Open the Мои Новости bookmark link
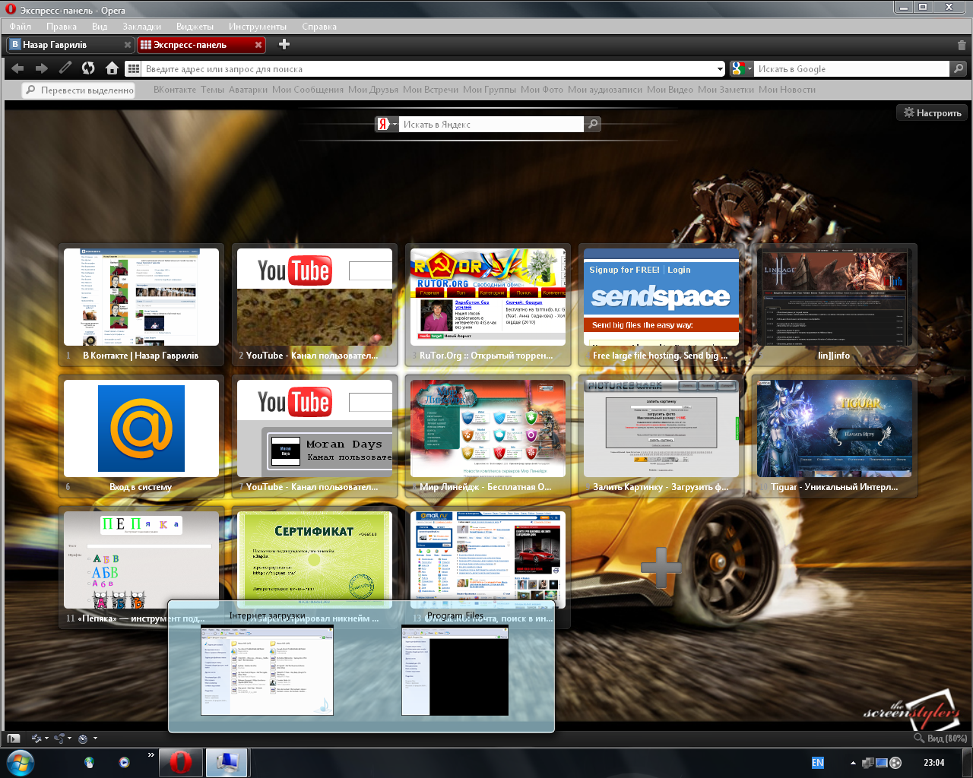The height and width of the screenshot is (778, 973). point(787,90)
